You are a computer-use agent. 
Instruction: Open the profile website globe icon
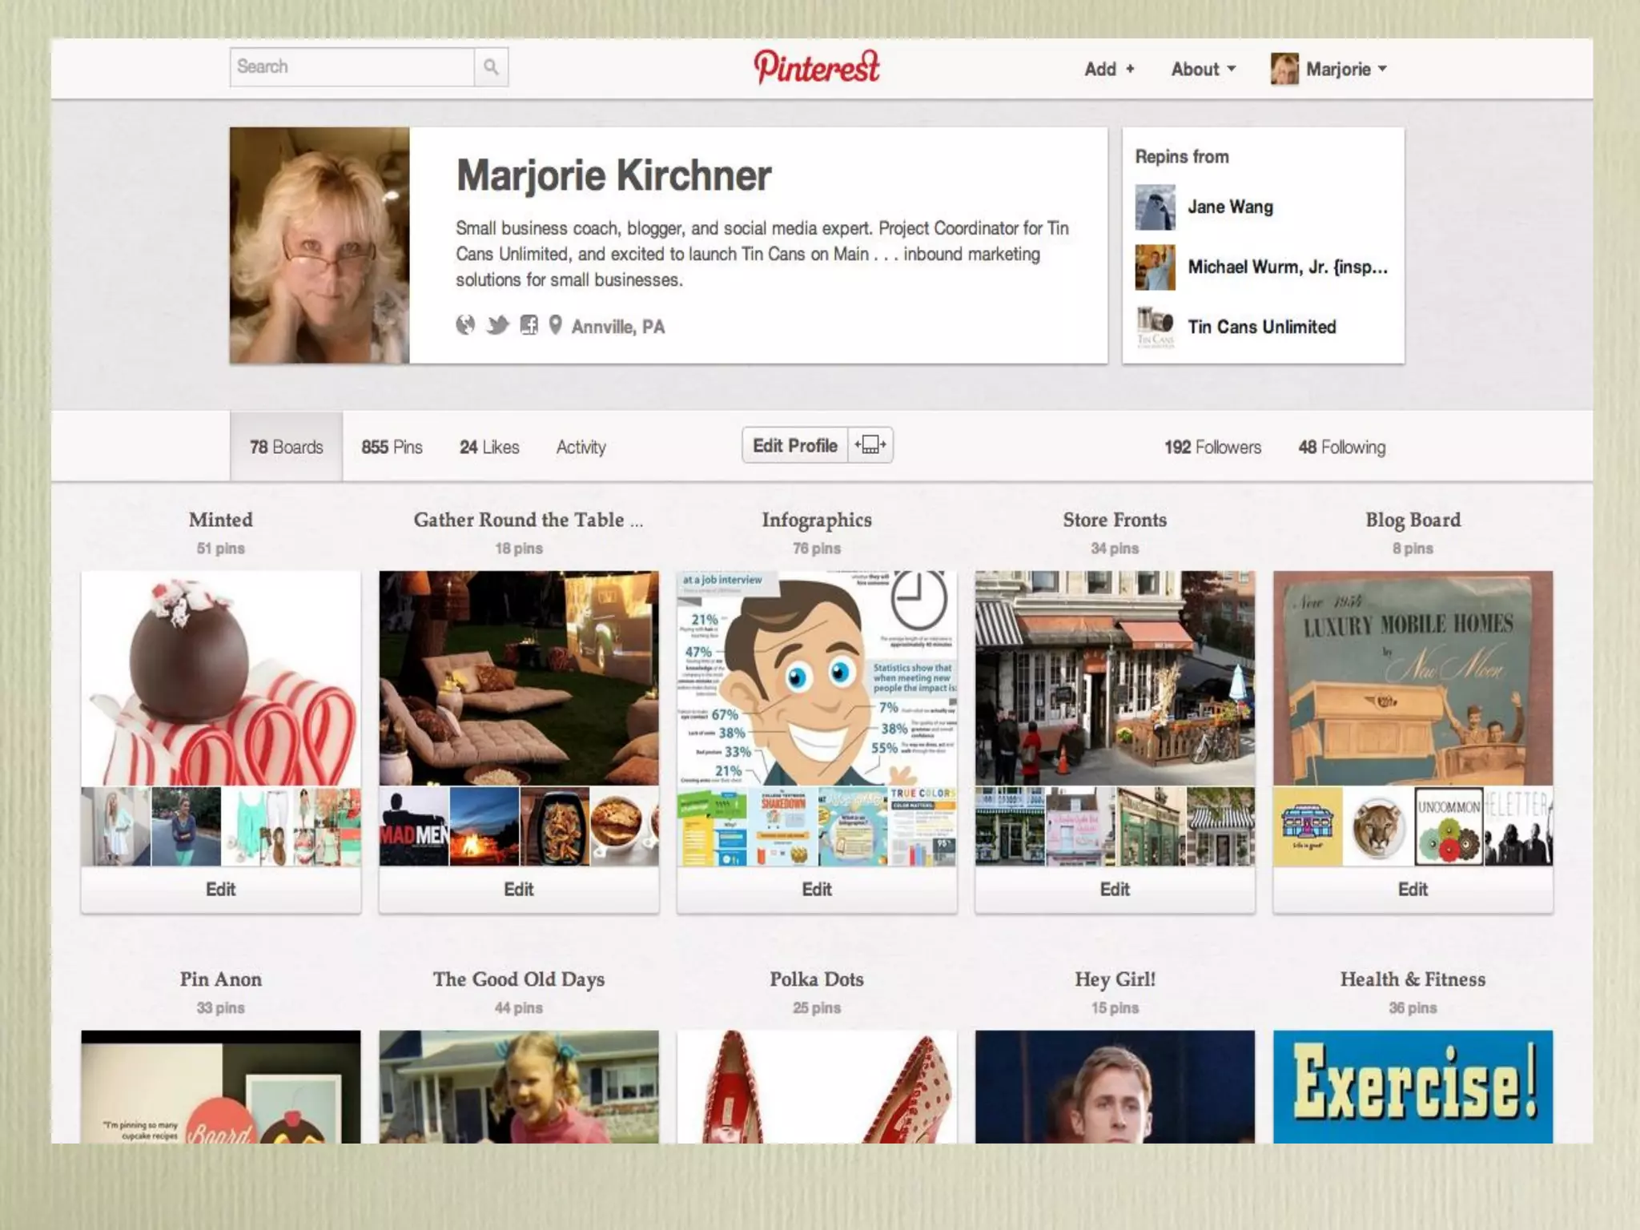click(x=465, y=325)
